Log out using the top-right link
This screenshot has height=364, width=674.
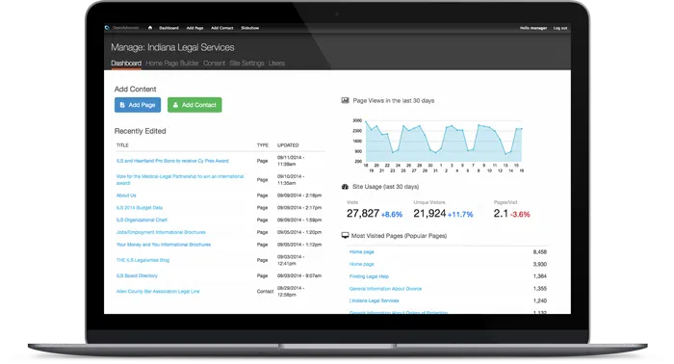click(560, 28)
